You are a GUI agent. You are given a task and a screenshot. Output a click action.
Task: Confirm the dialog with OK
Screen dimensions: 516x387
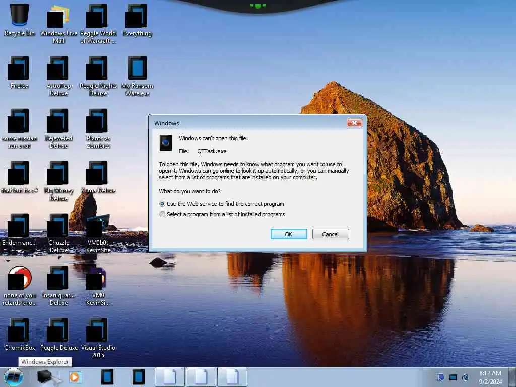tap(289, 234)
